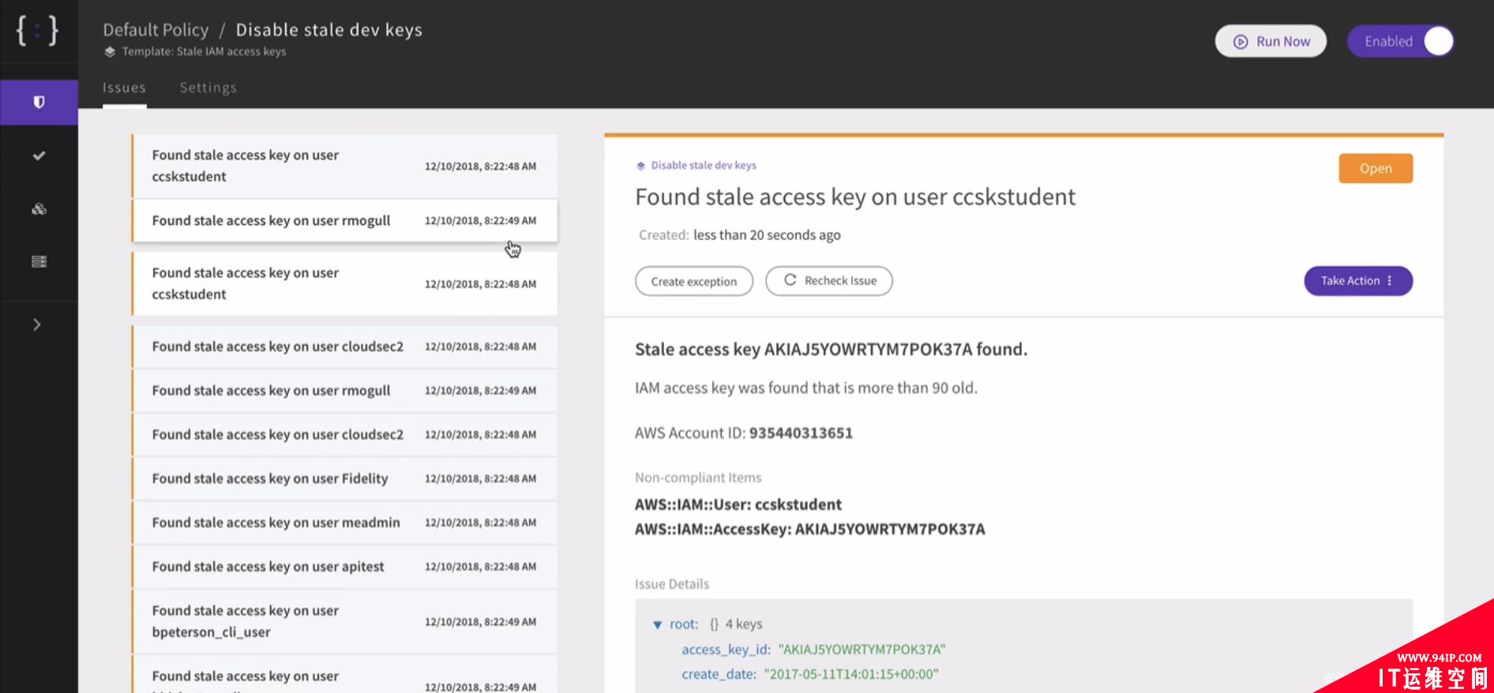The image size is (1494, 693).
Task: Open the shield policies sidebar icon
Action: pyautogui.click(x=39, y=103)
